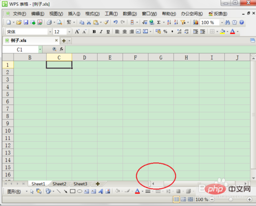Click the Undo arrow icon
Image resolution: width=256 pixels, height=206 pixels.
(x=115, y=22)
